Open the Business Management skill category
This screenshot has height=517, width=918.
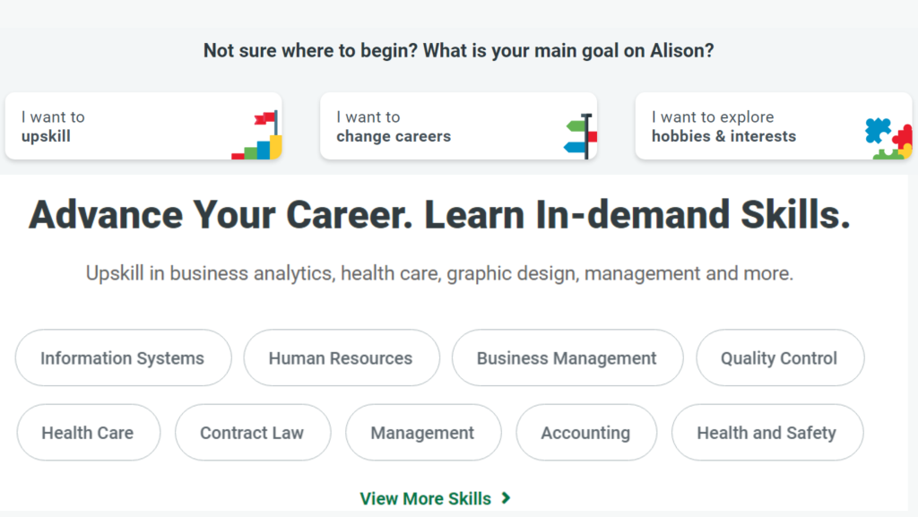coord(567,358)
